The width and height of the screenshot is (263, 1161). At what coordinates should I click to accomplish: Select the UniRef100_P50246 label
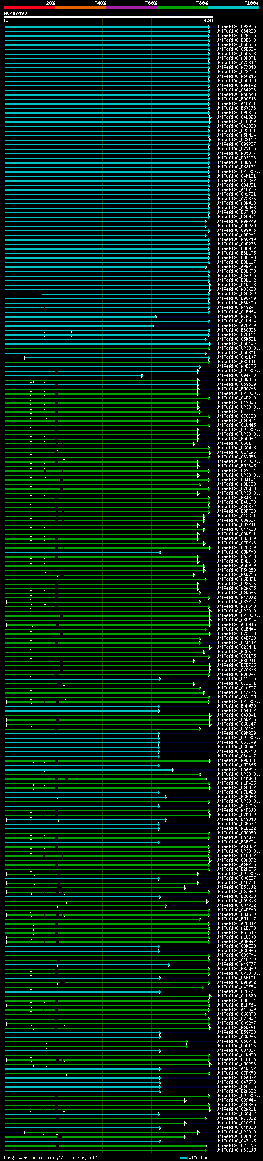tap(235, 76)
